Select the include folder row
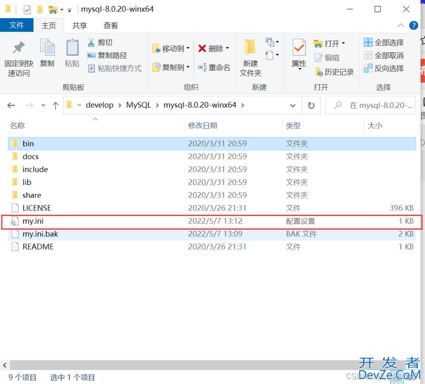 pyautogui.click(x=212, y=170)
